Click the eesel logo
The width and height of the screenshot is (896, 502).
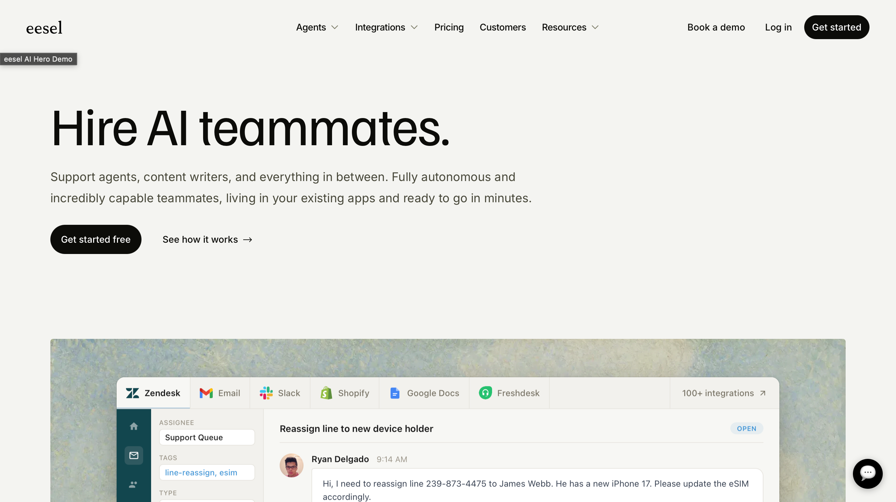(44, 28)
